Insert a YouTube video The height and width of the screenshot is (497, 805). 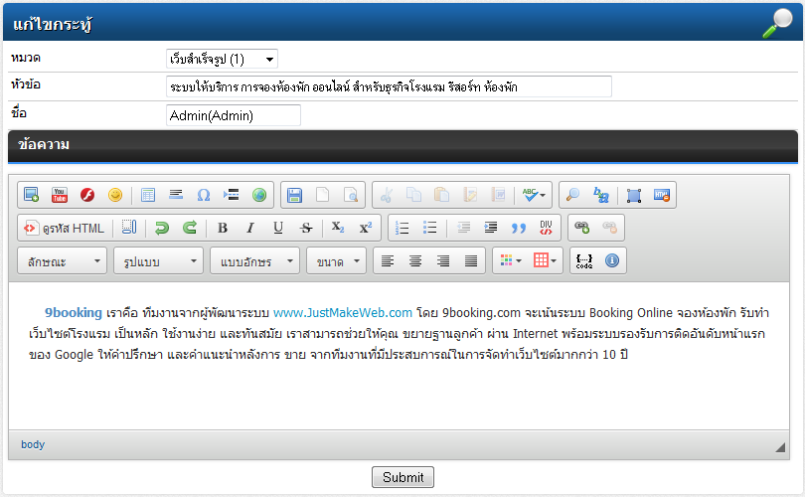tap(60, 195)
